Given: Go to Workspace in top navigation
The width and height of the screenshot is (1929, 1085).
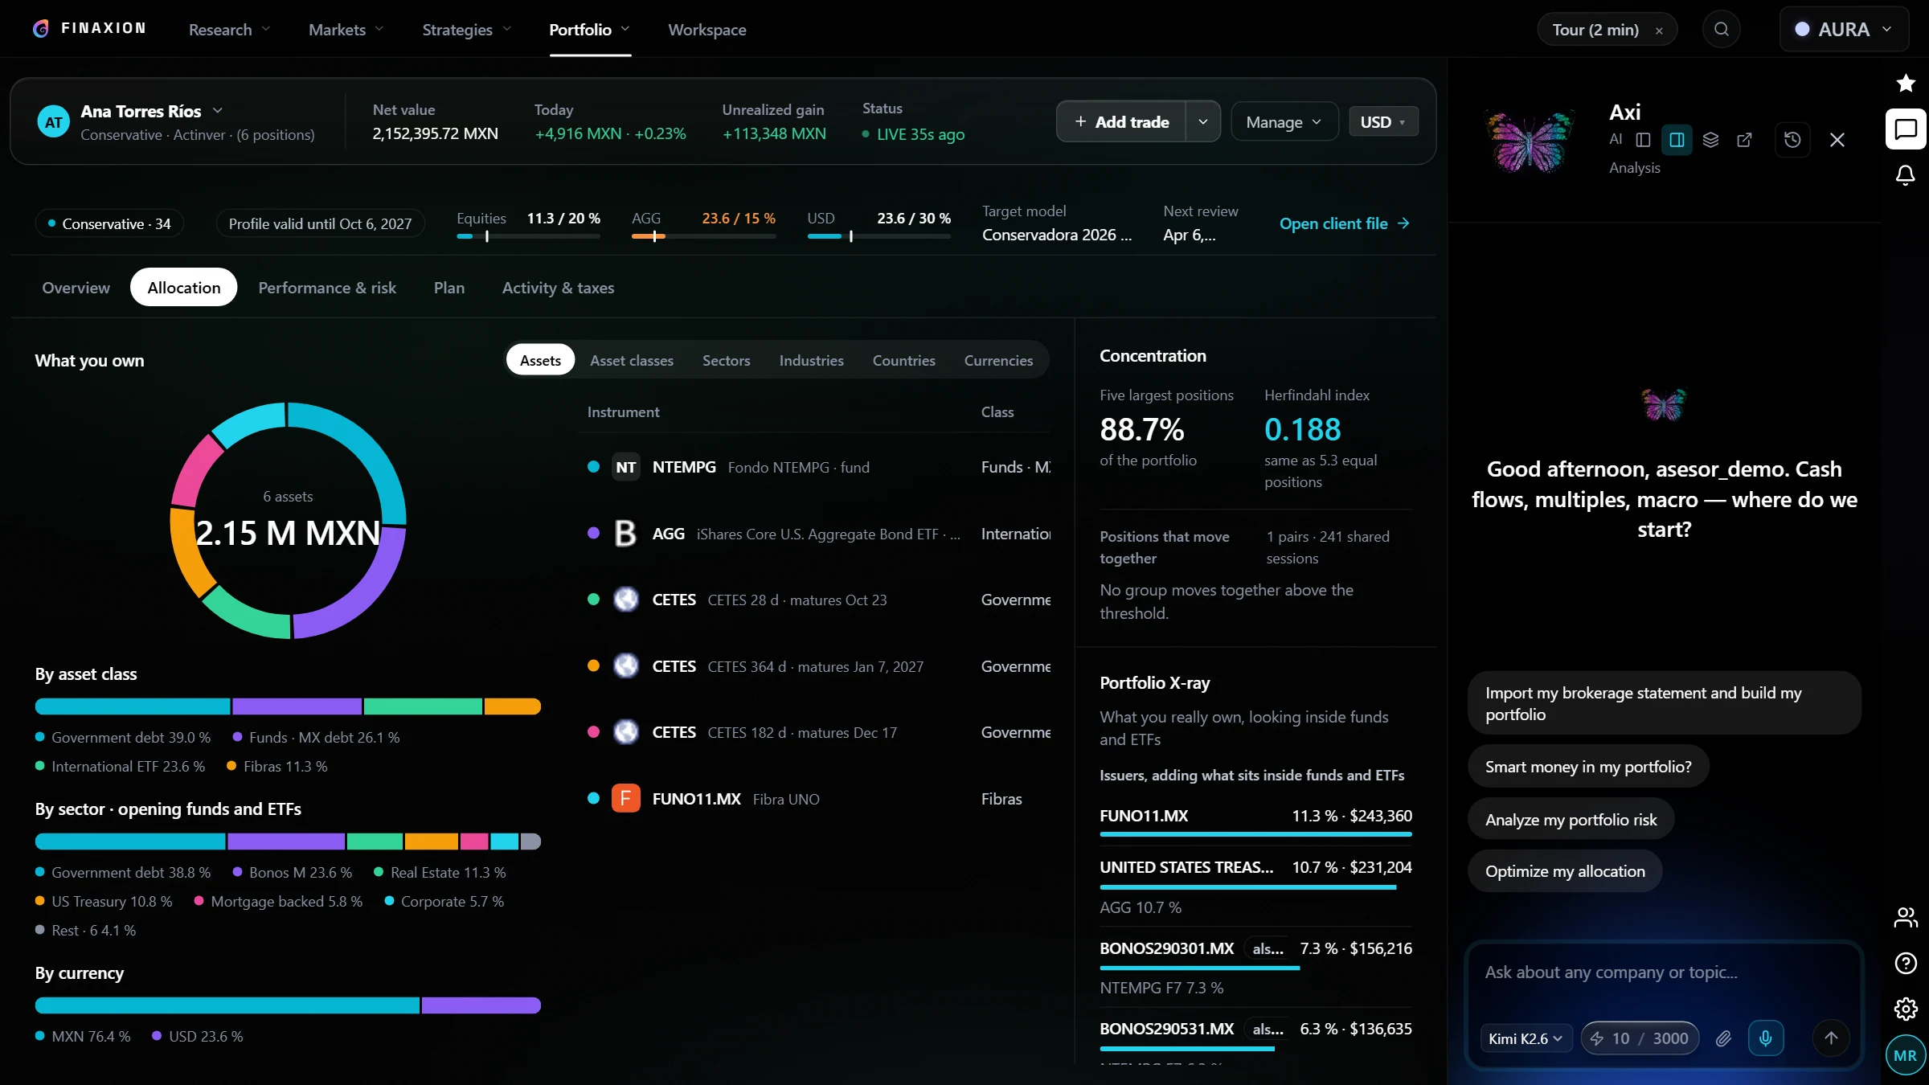Looking at the screenshot, I should click(707, 30).
